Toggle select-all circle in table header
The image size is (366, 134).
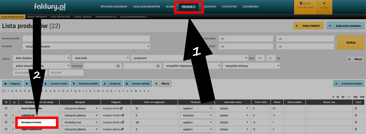[x=6, y=102]
